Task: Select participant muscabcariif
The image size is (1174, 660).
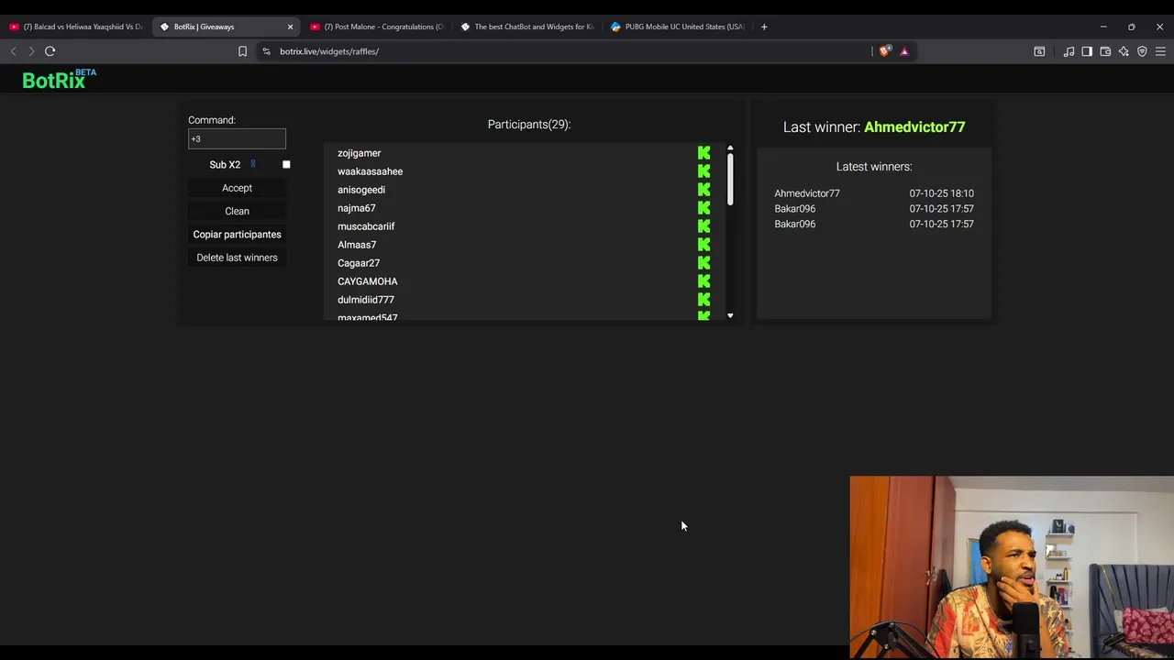Action: (366, 226)
